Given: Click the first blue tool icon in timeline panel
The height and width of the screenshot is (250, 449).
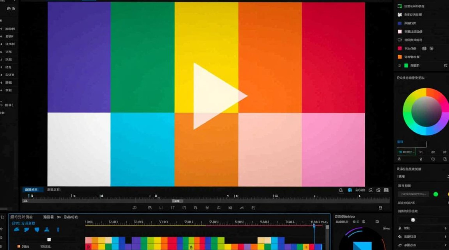Looking at the screenshot, I should point(16,230).
